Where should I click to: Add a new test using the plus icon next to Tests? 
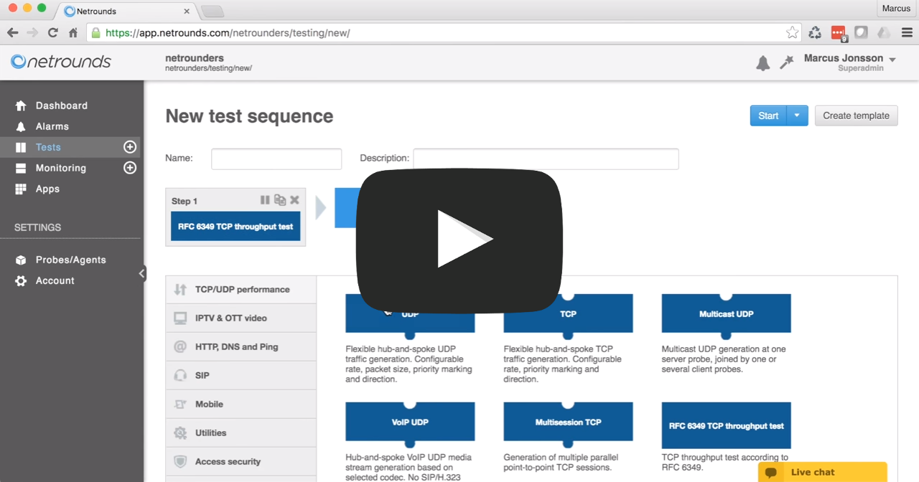click(x=130, y=147)
